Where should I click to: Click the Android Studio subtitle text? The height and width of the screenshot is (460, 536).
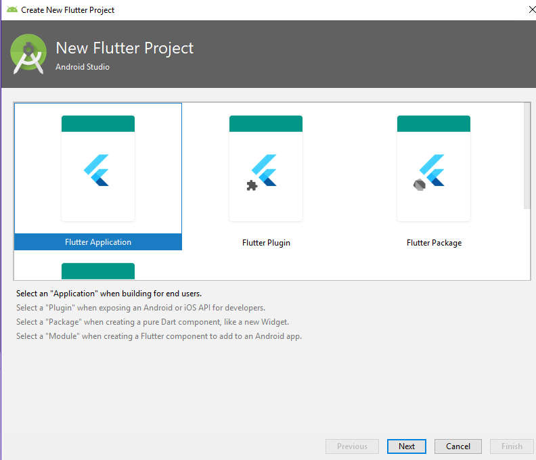click(83, 67)
